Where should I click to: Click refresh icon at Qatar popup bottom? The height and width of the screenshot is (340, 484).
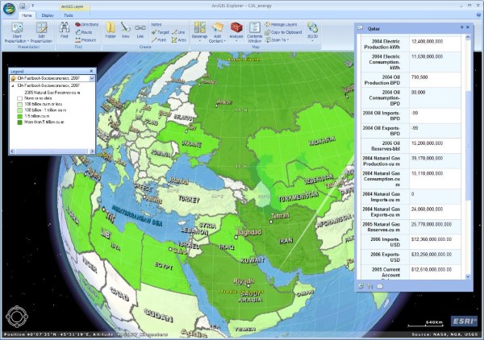click(361, 286)
